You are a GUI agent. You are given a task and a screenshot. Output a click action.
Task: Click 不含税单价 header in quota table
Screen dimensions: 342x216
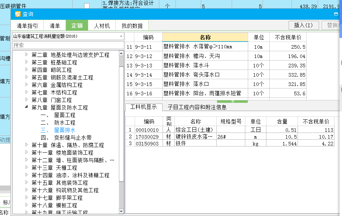[x=288, y=37]
